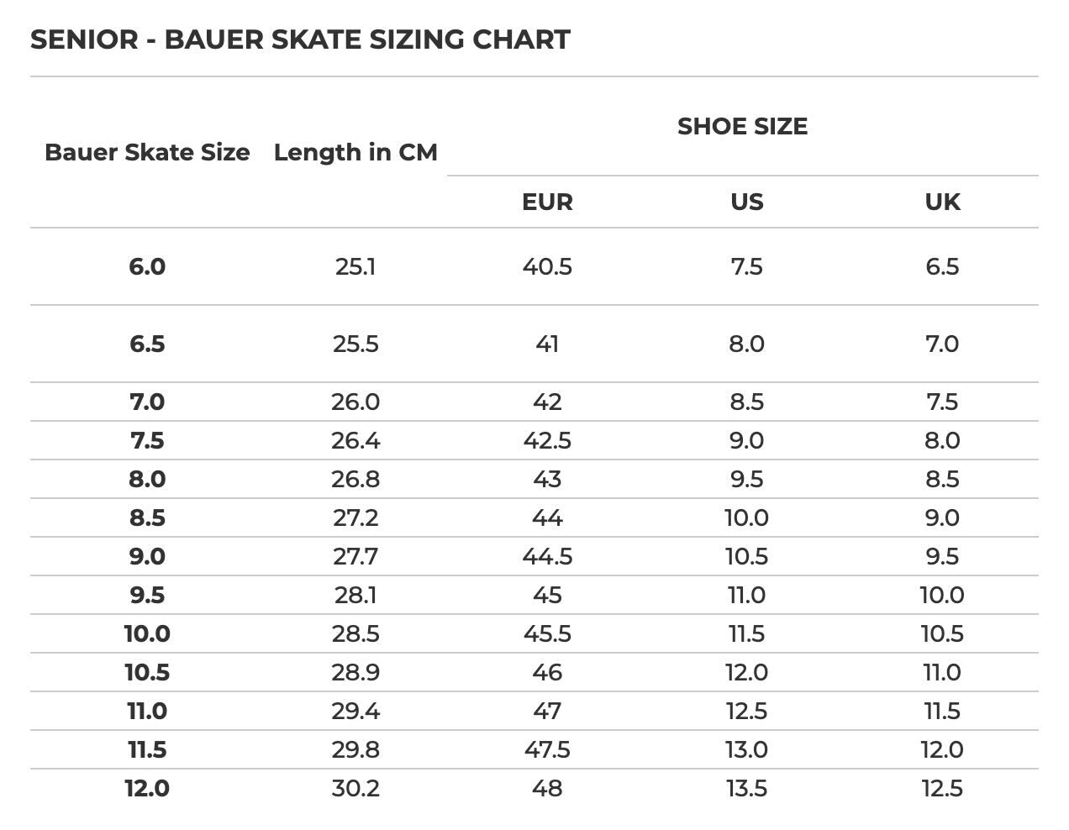Screen dimensions: 1069x830
Task: Click the Senior Bauer Skate Sizing Chart title
Action: tap(300, 39)
